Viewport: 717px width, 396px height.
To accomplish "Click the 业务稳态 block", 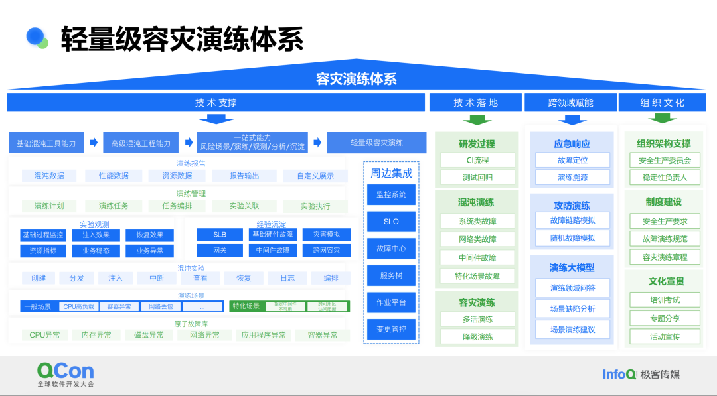I will tap(96, 251).
